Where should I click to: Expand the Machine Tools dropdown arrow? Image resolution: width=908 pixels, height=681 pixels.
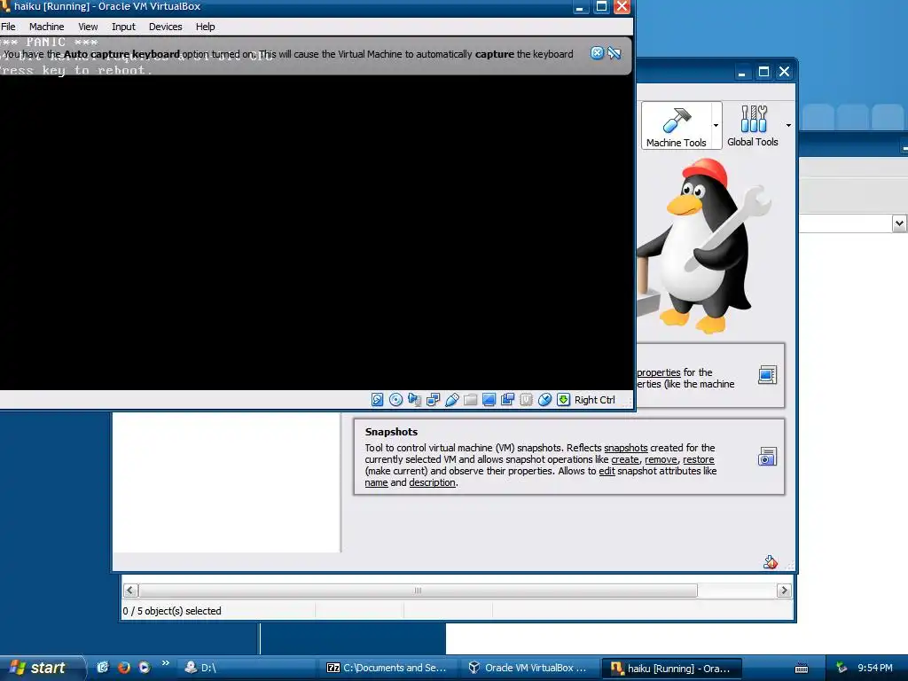[x=716, y=126]
